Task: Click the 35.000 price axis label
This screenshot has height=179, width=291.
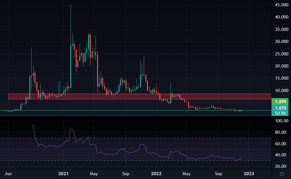Action: click(281, 29)
